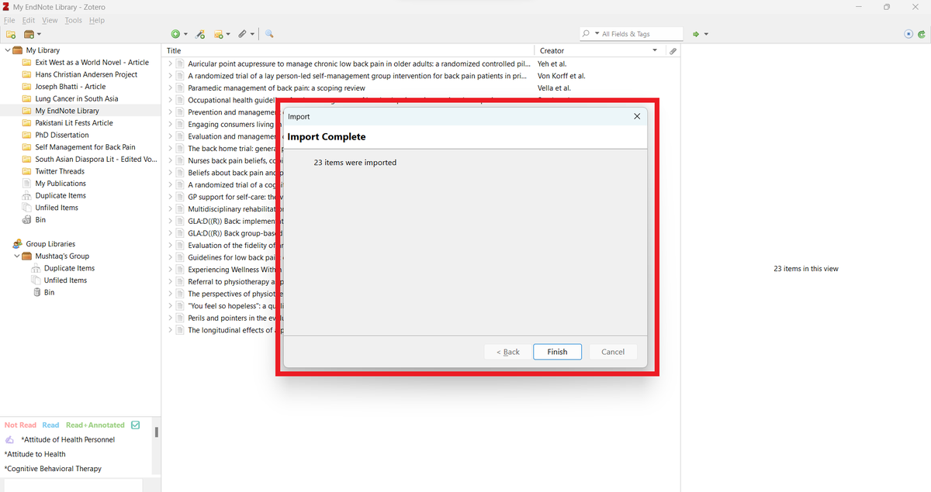This screenshot has width=931, height=492.
Task: Expand the Paramedic management of back pain row
Action: [170, 88]
